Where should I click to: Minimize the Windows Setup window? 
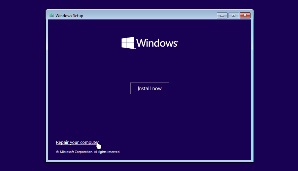[222, 15]
